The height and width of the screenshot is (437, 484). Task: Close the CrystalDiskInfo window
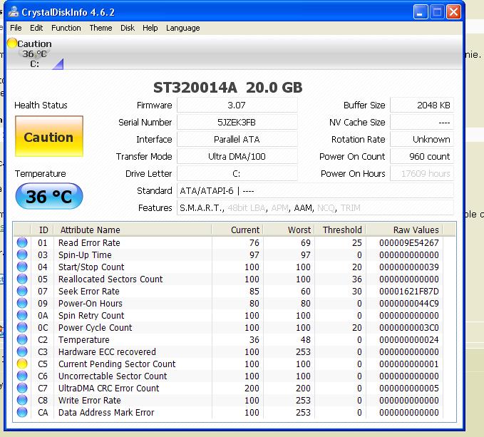tap(453, 12)
